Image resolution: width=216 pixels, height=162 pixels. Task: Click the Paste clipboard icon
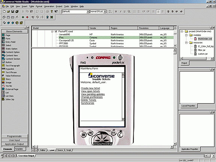(31, 11)
